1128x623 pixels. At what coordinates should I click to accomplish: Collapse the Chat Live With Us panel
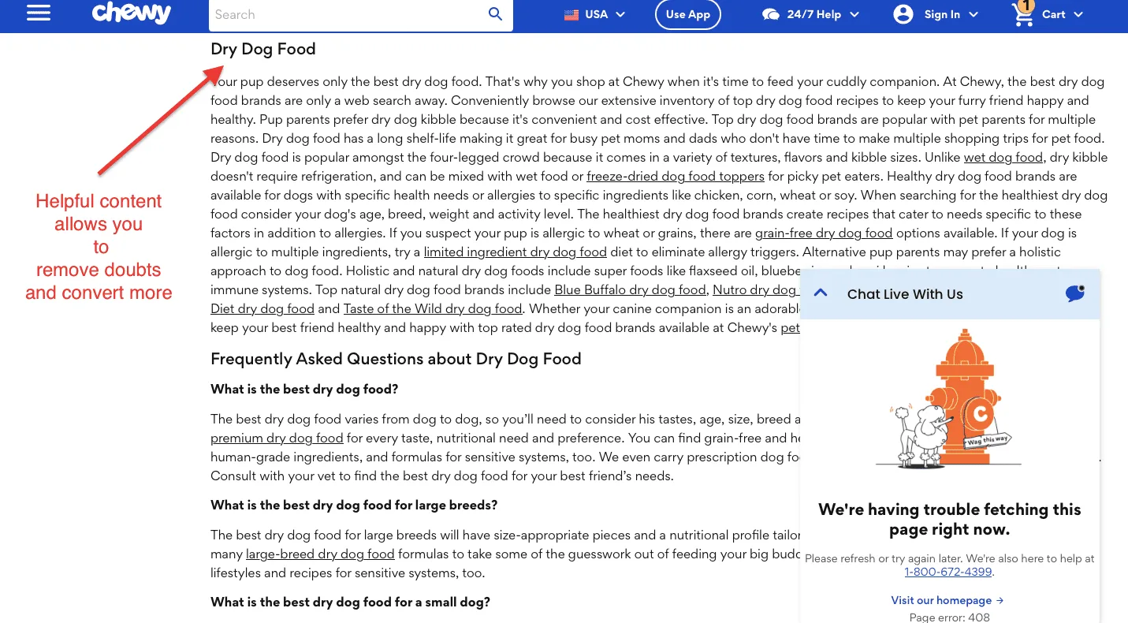(x=820, y=293)
